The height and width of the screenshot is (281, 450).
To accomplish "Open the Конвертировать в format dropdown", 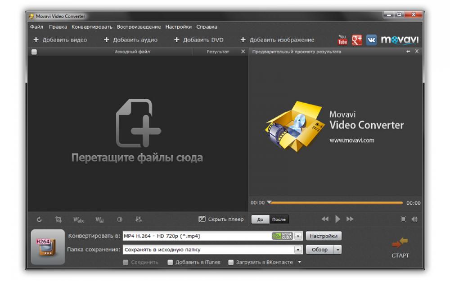I will [x=297, y=235].
